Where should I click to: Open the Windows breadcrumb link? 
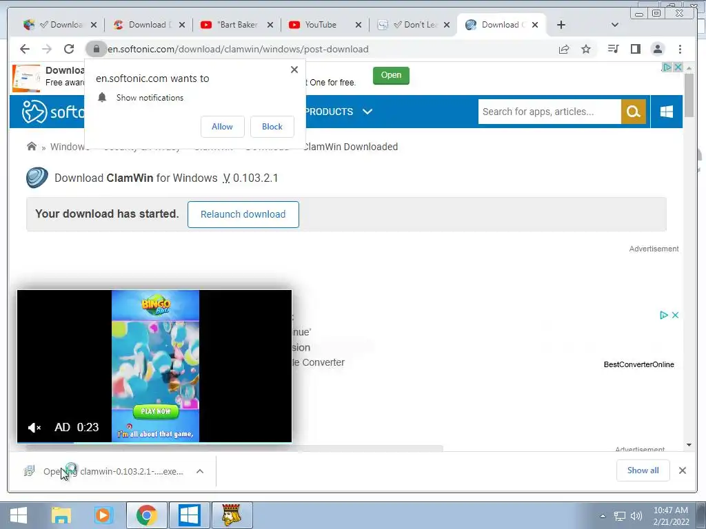click(x=68, y=147)
